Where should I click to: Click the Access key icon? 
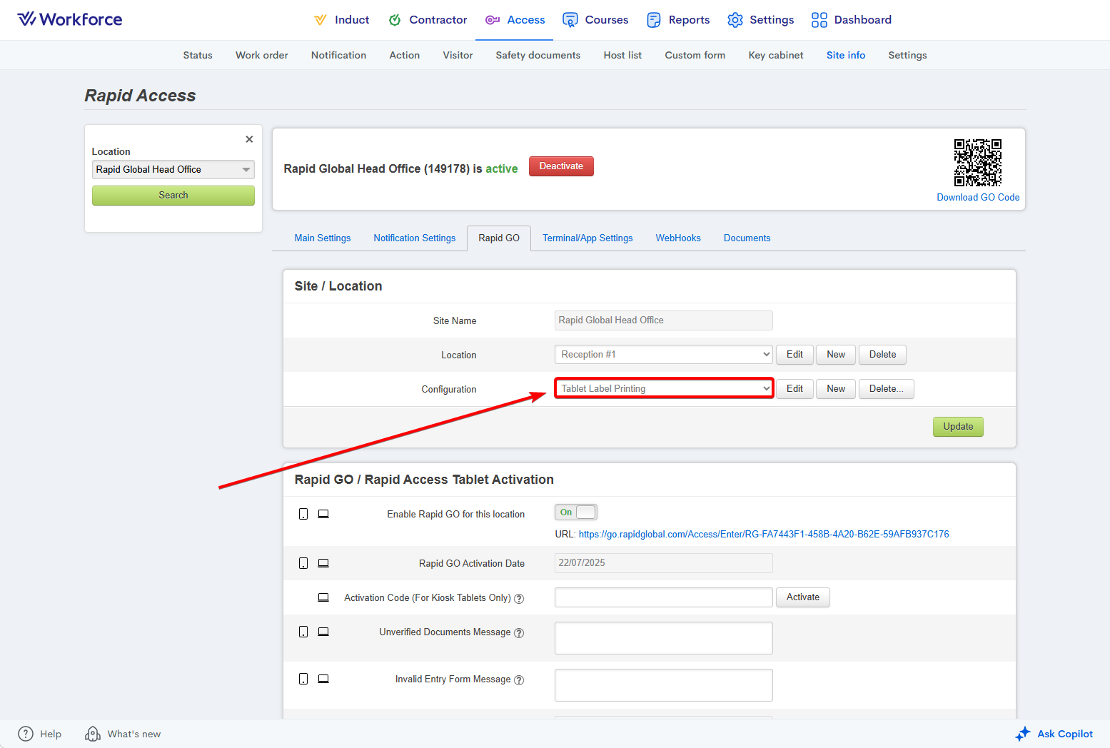(x=493, y=20)
